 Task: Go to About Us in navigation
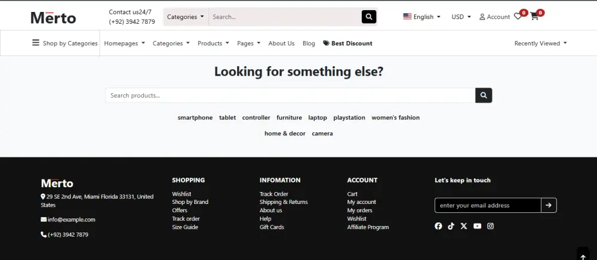click(x=281, y=44)
